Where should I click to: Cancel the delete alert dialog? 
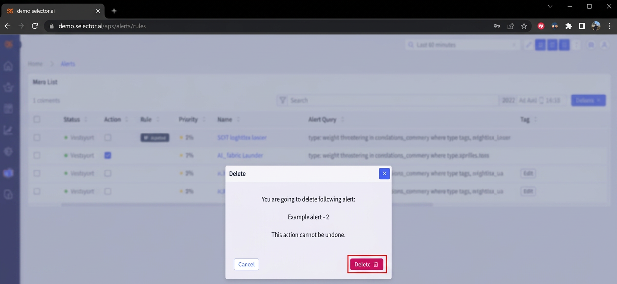point(246,265)
